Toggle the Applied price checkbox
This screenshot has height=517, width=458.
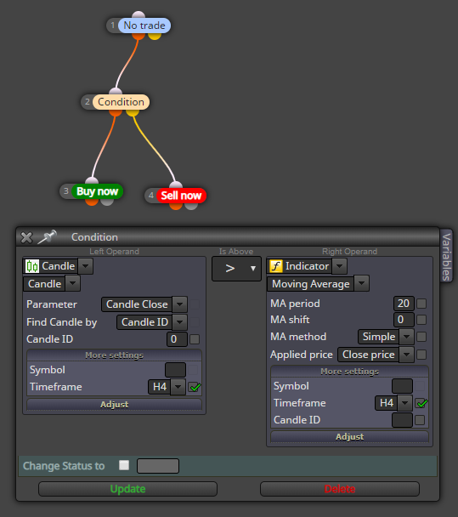click(x=421, y=355)
